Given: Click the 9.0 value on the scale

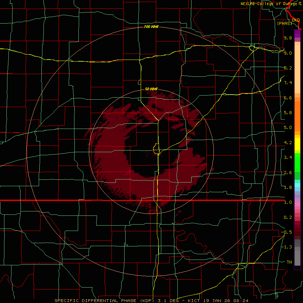Looking at the screenshot, I should [x=288, y=53].
